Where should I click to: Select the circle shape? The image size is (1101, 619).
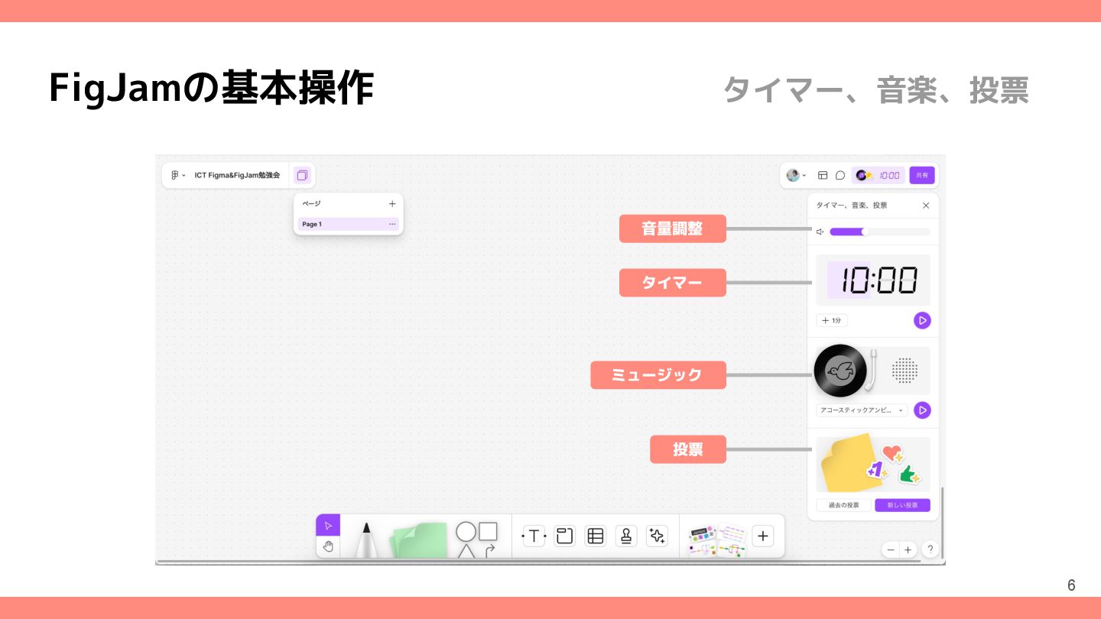pyautogui.click(x=466, y=531)
